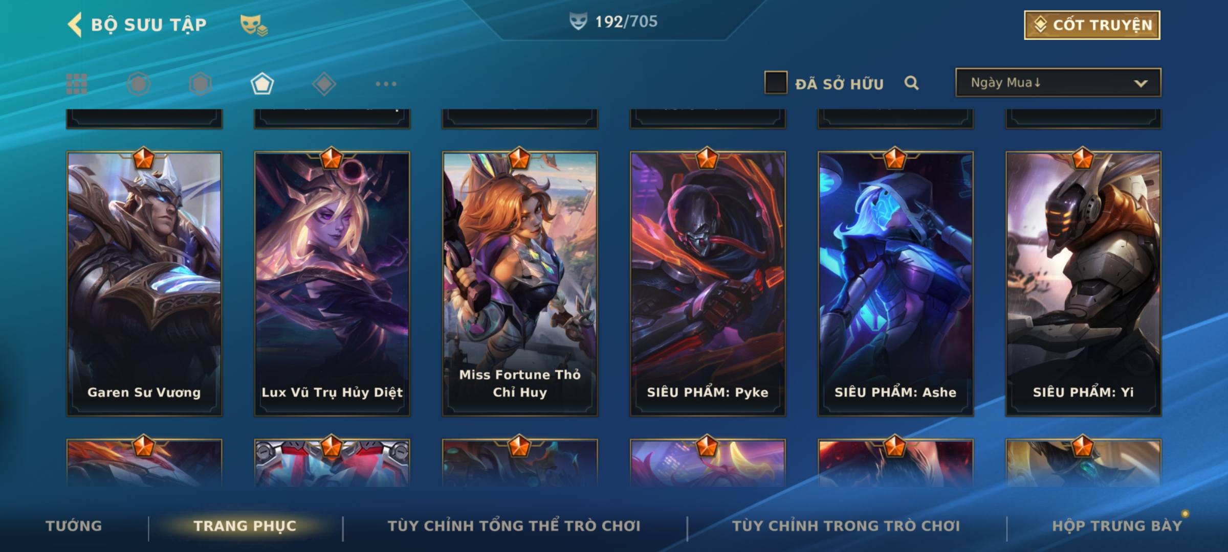Switch to the Tướng tab
The width and height of the screenshot is (1228, 552).
(74, 526)
